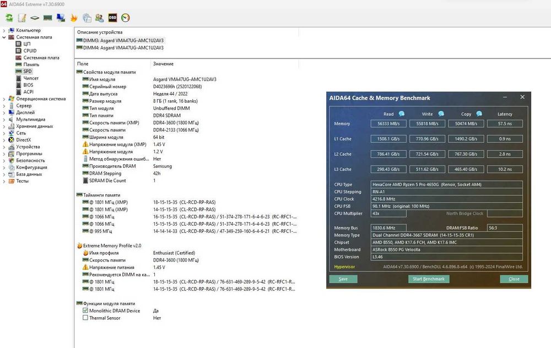Click L3 Cache Write value 511.62 GB/s
Screen dimensions: 551x348
tap(427, 169)
